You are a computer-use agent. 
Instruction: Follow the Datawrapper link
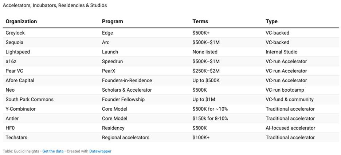100,151
